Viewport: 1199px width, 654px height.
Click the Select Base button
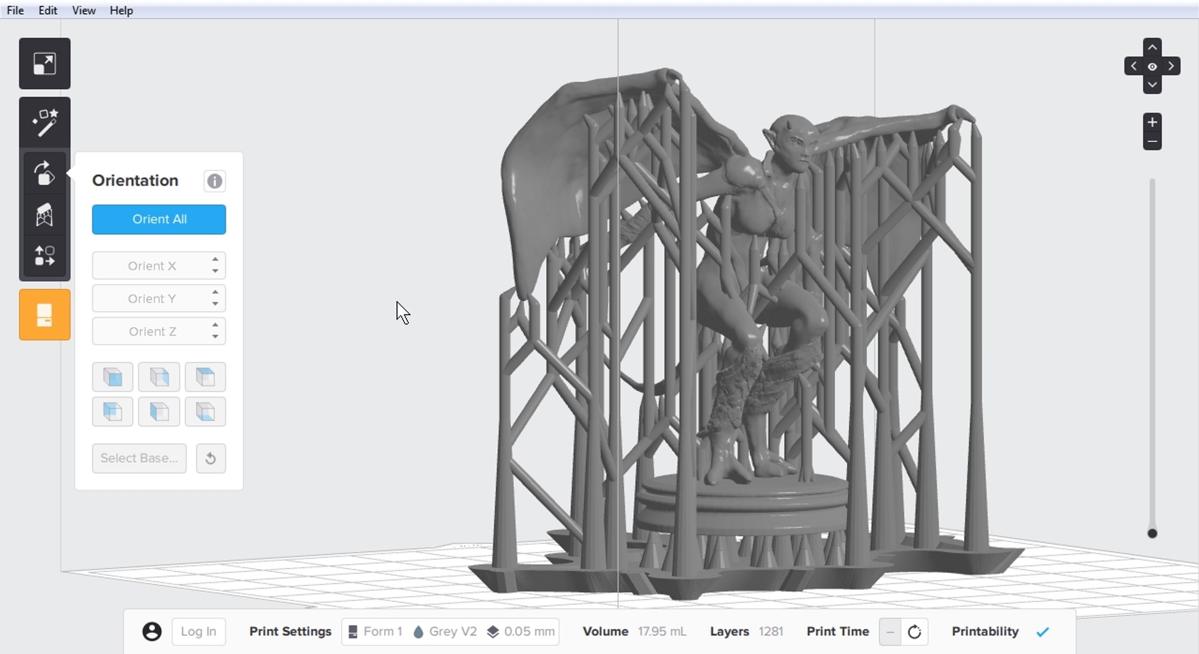pos(139,458)
